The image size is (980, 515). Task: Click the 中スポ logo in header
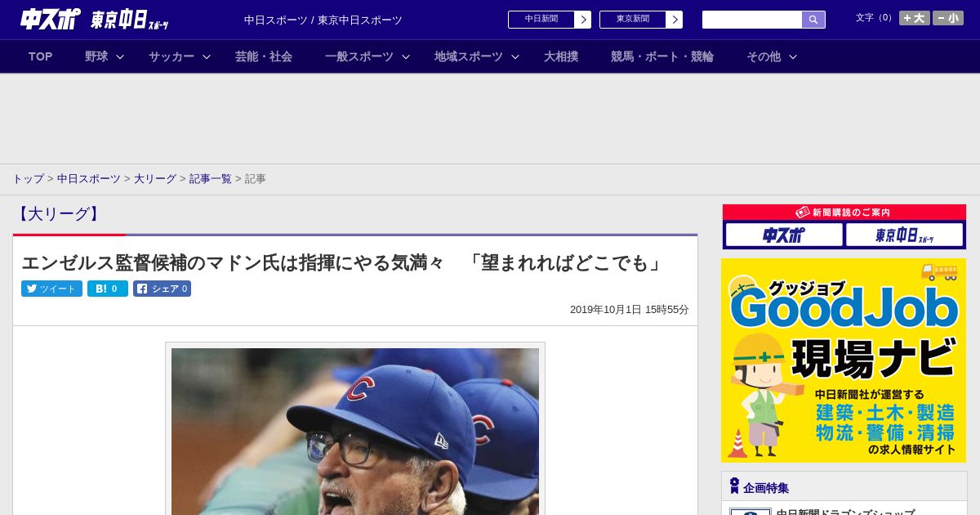[51, 19]
